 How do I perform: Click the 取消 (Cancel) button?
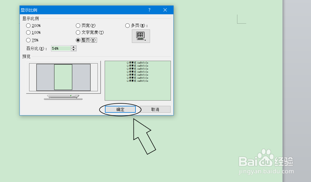point(155,109)
